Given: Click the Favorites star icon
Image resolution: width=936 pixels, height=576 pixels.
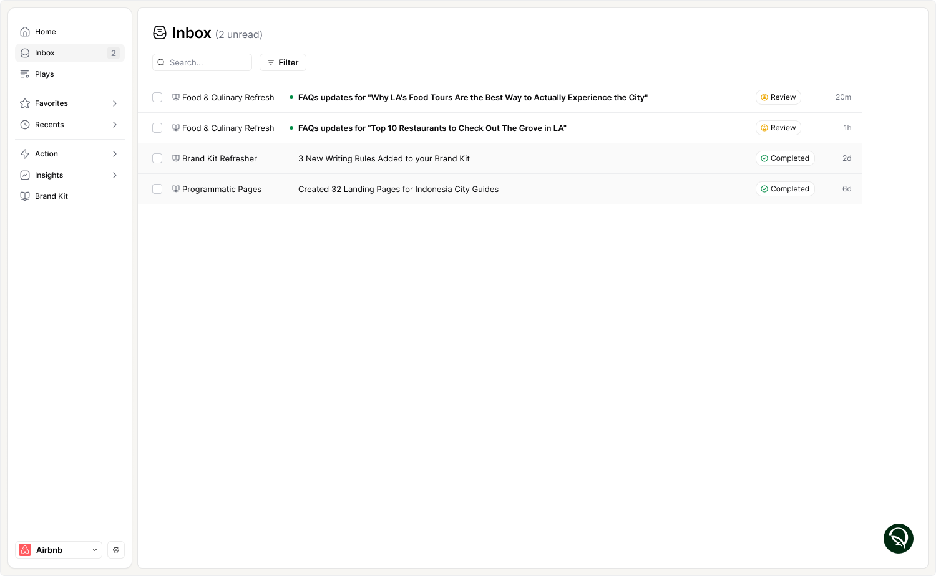Looking at the screenshot, I should pyautogui.click(x=25, y=103).
